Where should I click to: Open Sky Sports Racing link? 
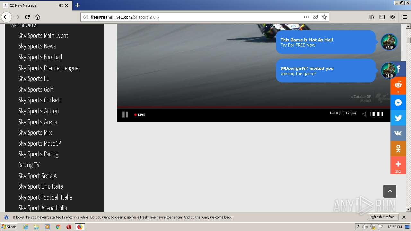tap(38, 154)
